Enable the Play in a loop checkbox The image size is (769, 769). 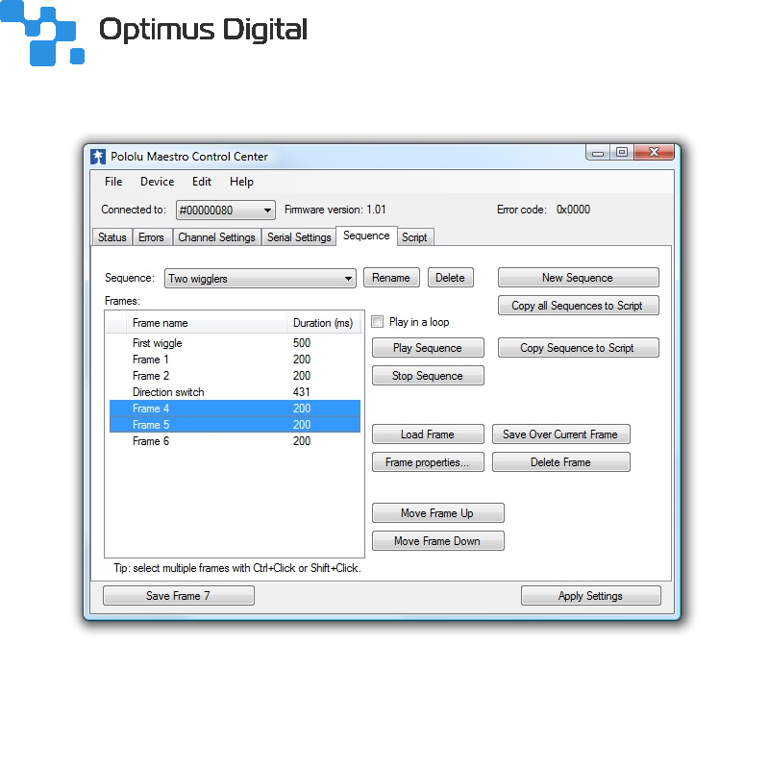click(378, 322)
